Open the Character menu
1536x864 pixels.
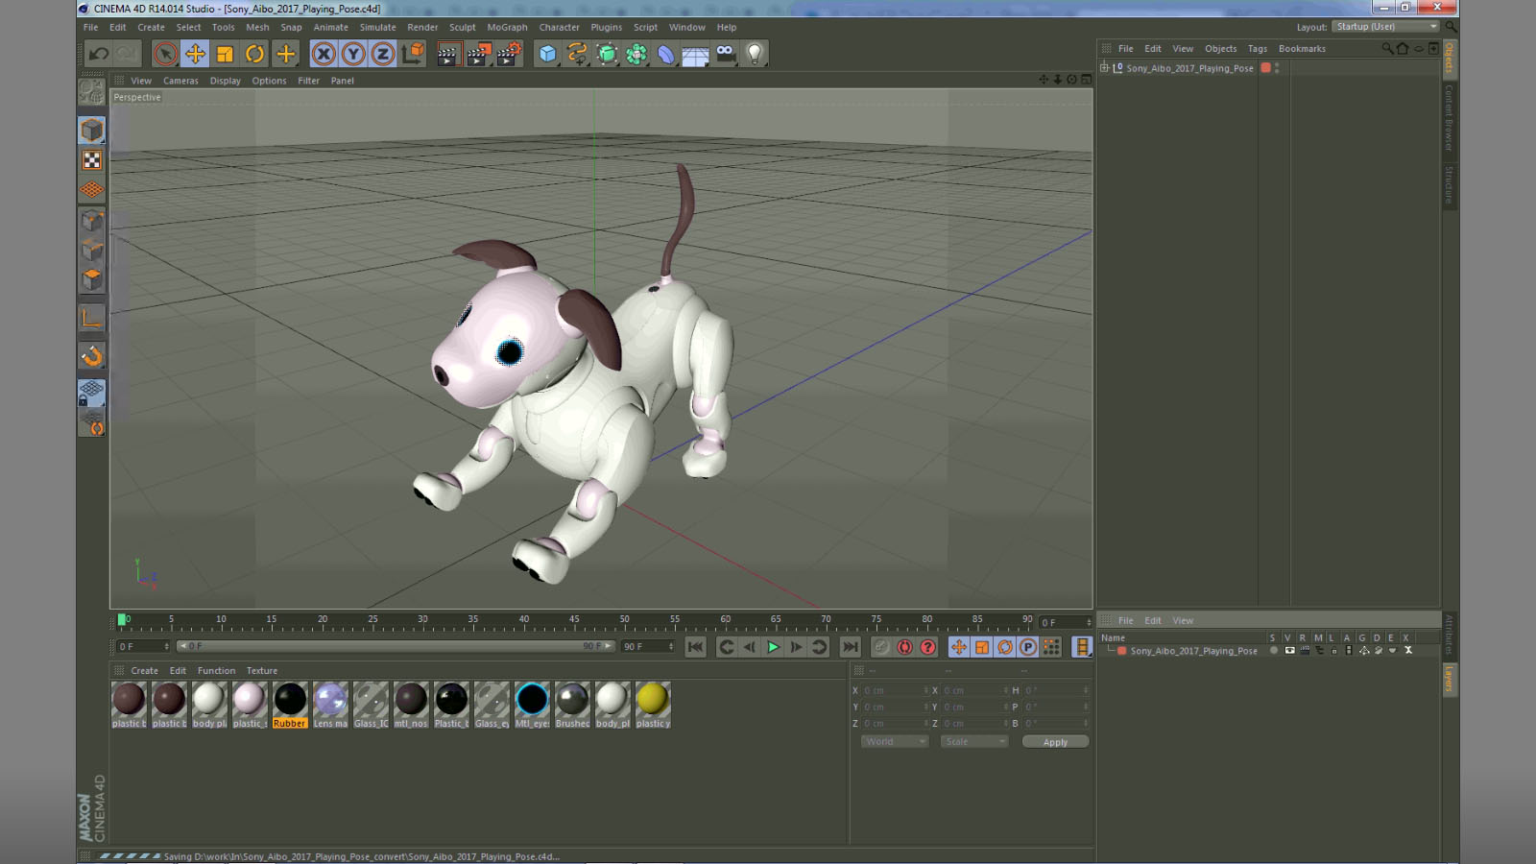point(559,27)
